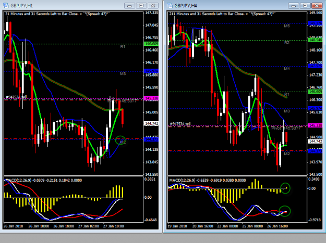Click the 145.974 M3 price tag in H1 chart
The width and height of the screenshot is (326, 243).
point(151,71)
